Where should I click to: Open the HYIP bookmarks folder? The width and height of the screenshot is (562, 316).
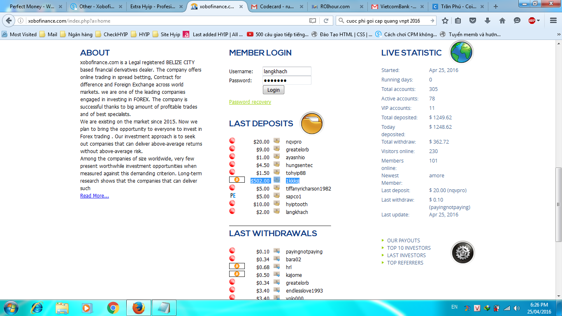click(x=140, y=35)
